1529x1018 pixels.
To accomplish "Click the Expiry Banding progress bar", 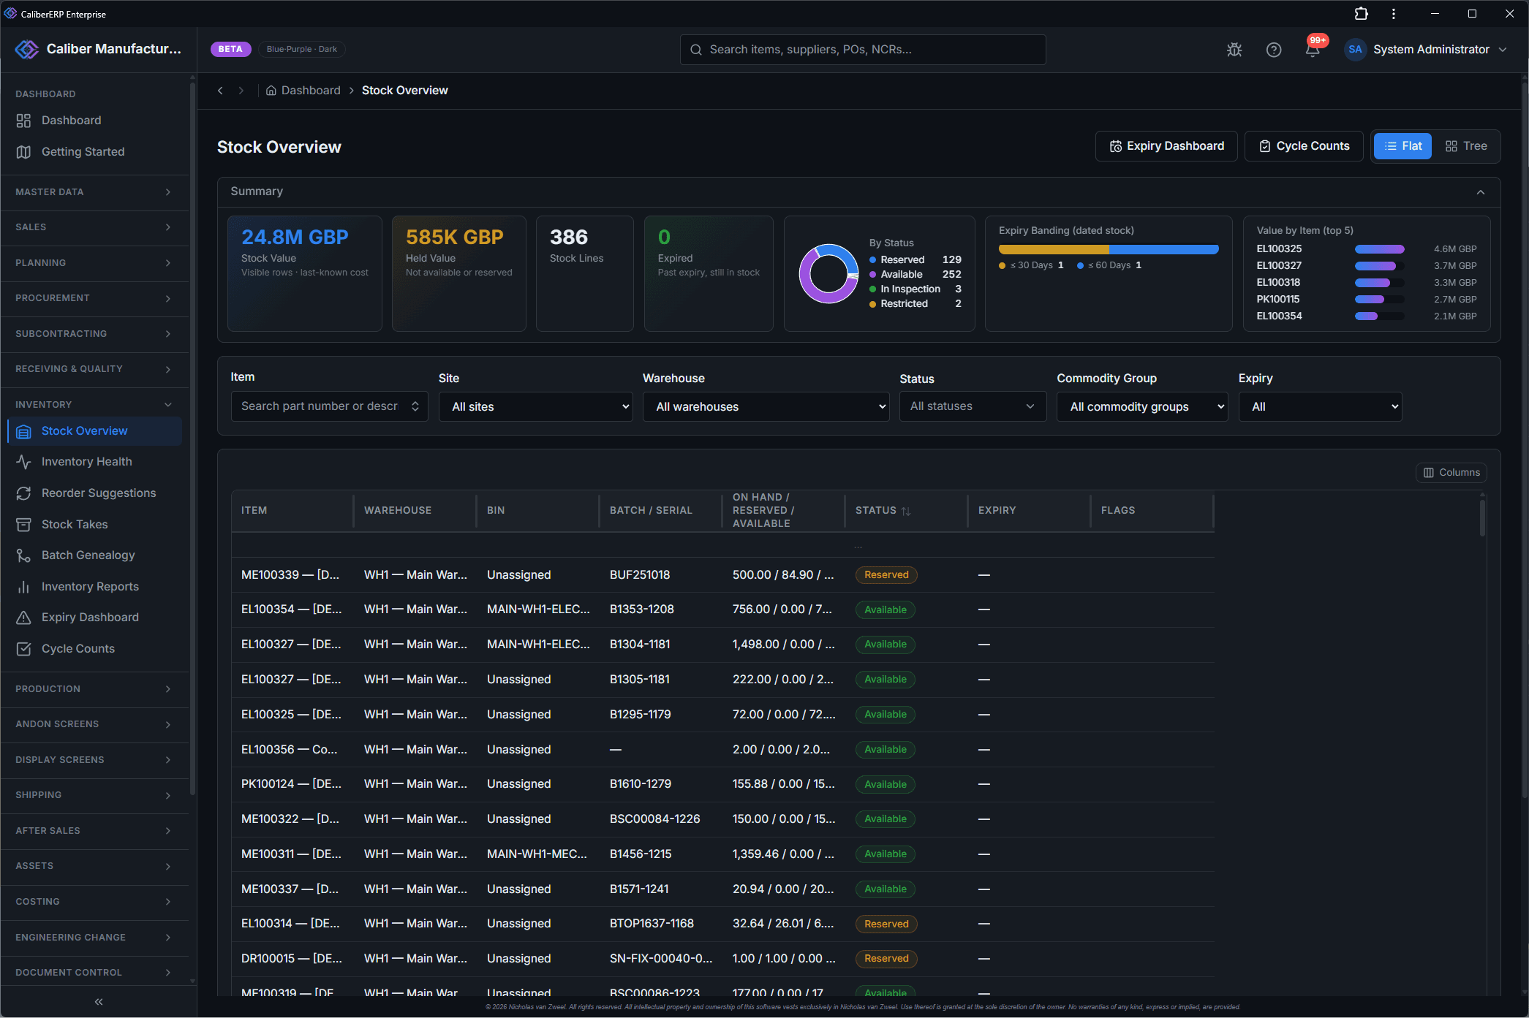I will pos(1109,250).
